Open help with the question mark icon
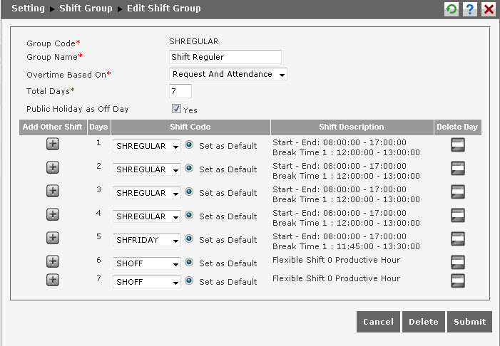The width and height of the screenshot is (500, 346). click(x=470, y=9)
